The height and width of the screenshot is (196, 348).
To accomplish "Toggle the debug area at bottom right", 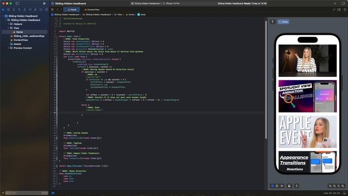I will [x=344, y=193].
